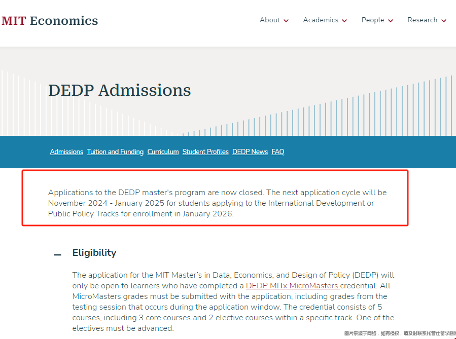
Task: Select the text 'enrollment in January 2026'
Action: (183, 214)
